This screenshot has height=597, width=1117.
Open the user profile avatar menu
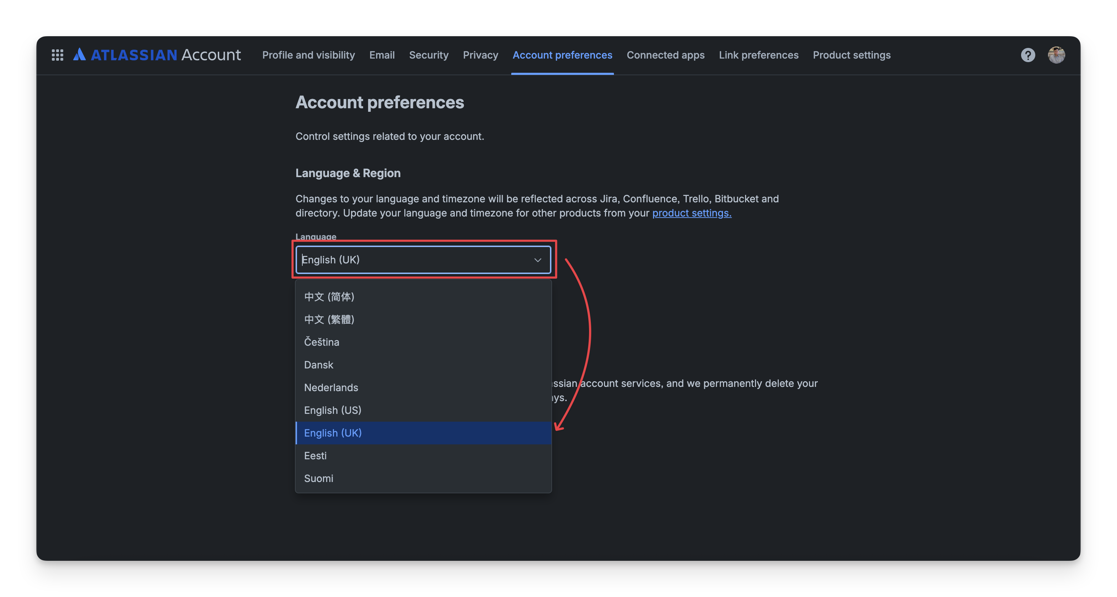point(1056,55)
